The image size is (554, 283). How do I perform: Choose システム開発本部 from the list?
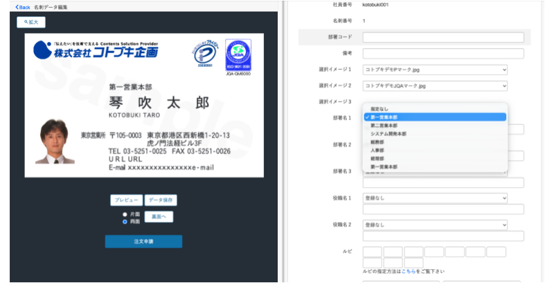(436, 134)
